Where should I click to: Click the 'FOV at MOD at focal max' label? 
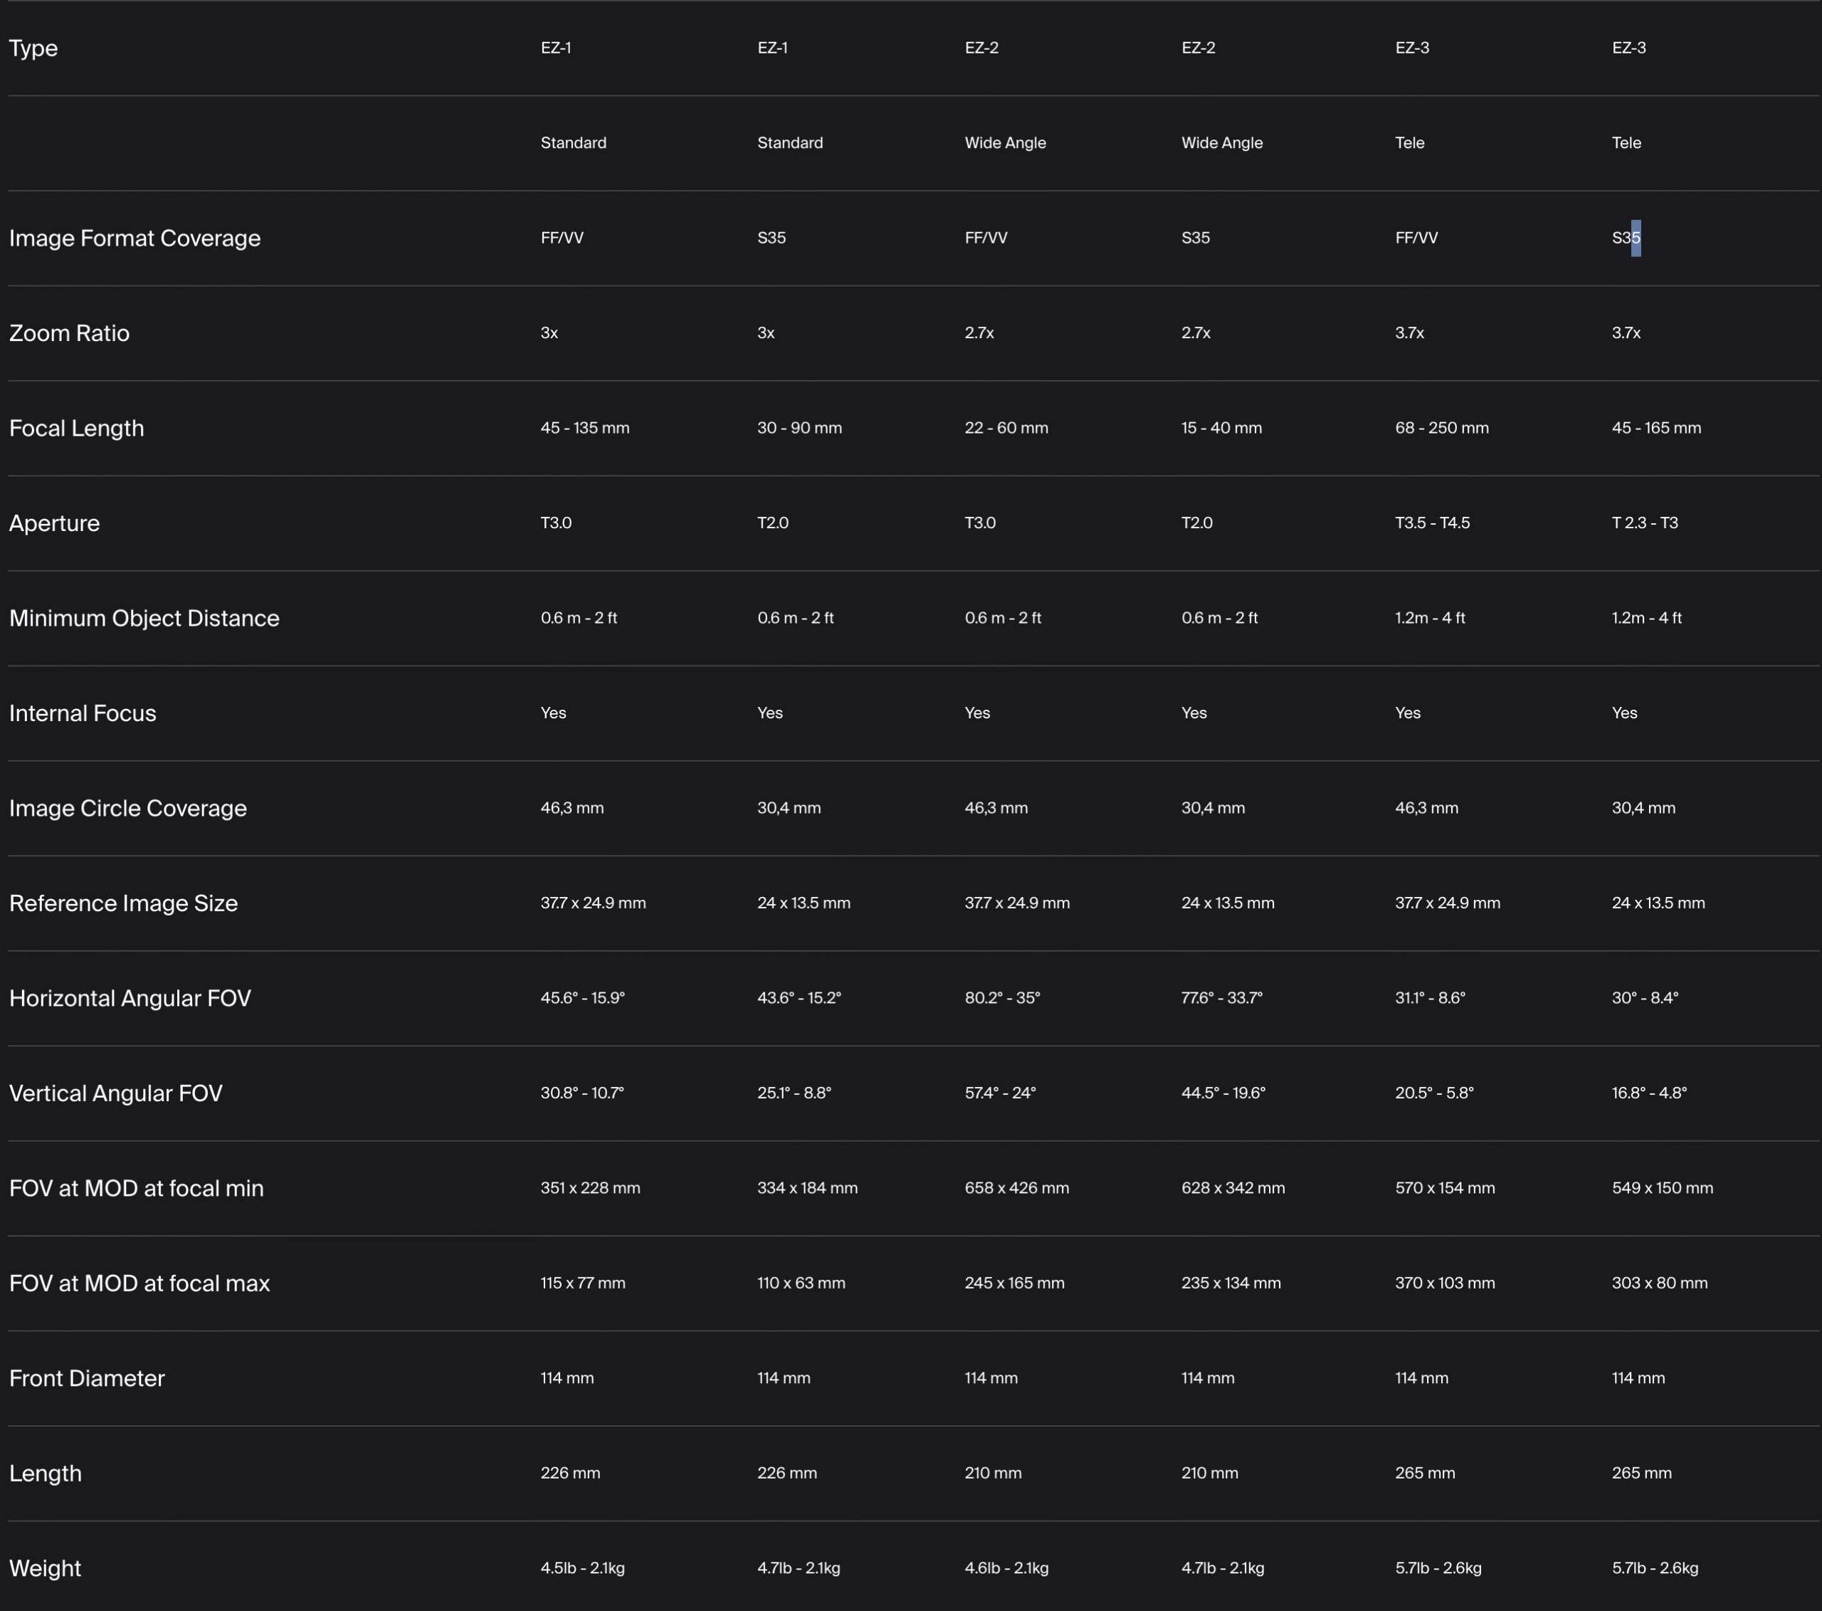click(x=139, y=1283)
